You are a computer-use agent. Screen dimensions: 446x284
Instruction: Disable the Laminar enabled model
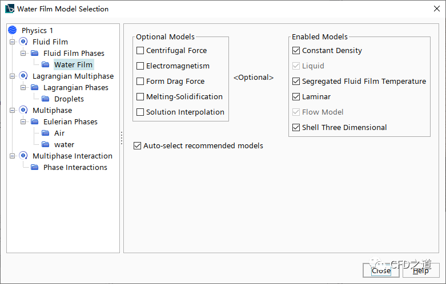(x=296, y=97)
